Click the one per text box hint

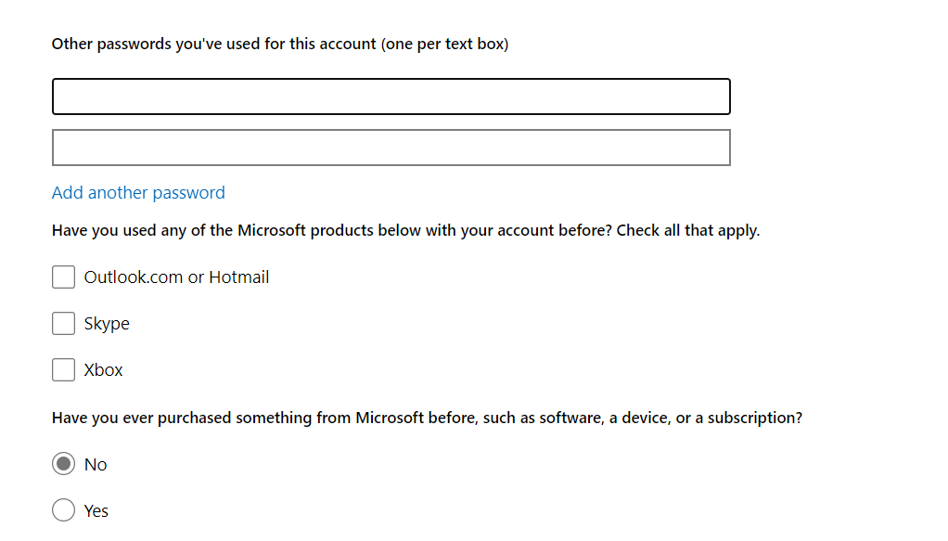(444, 44)
